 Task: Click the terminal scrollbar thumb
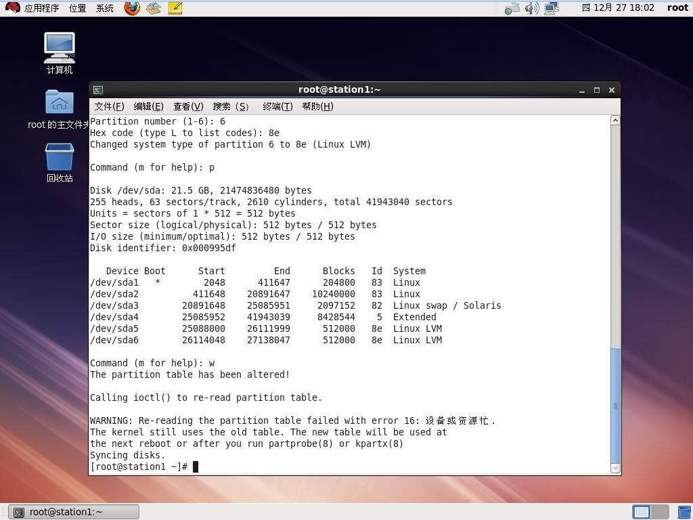pos(615,406)
